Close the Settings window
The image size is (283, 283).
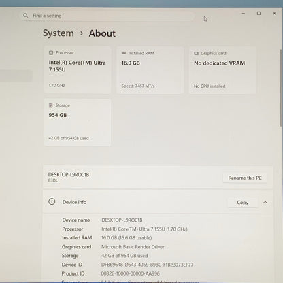274,14
